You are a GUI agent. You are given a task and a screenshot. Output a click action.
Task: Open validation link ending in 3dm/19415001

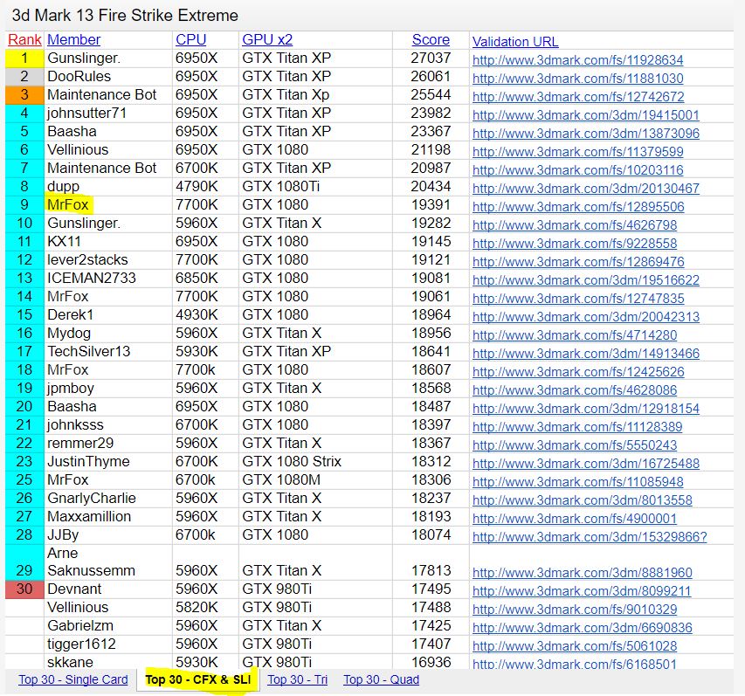[586, 115]
